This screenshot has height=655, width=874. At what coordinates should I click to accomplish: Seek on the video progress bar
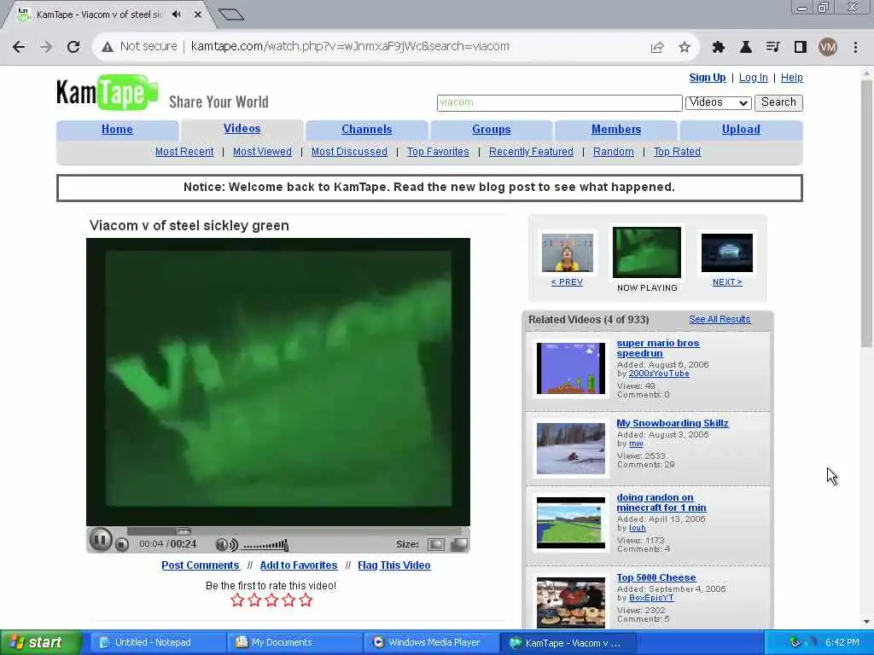point(294,530)
